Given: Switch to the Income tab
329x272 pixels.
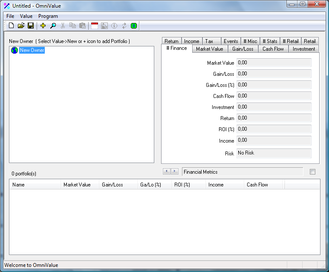Looking at the screenshot, I should pyautogui.click(x=192, y=41).
